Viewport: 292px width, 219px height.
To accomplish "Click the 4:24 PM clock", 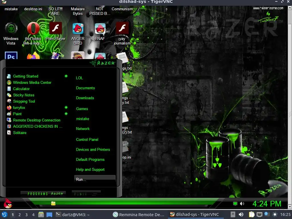I will 267,204.
